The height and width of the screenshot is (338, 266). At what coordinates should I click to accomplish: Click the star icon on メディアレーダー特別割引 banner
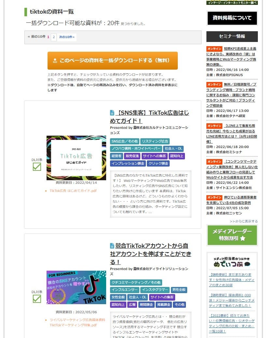[243, 238]
